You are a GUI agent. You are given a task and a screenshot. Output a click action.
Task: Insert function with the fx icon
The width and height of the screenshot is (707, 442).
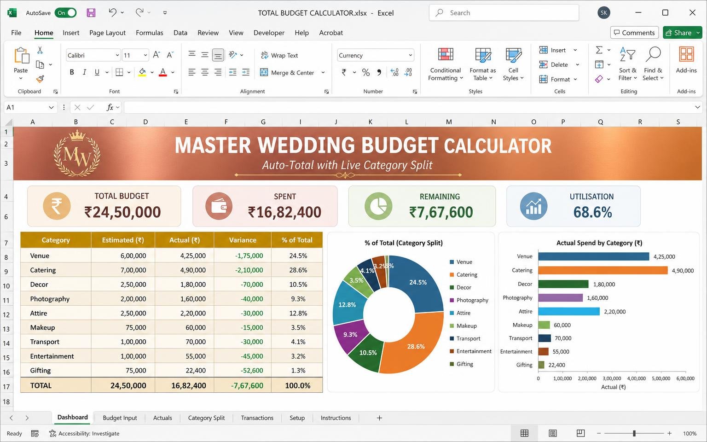pos(110,107)
